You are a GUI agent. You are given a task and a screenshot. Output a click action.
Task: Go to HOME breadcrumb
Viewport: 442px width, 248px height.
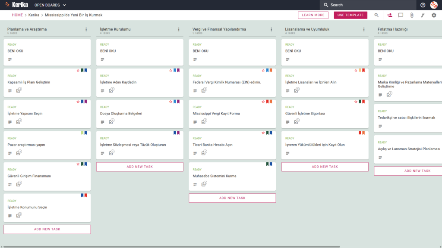pyautogui.click(x=17, y=15)
